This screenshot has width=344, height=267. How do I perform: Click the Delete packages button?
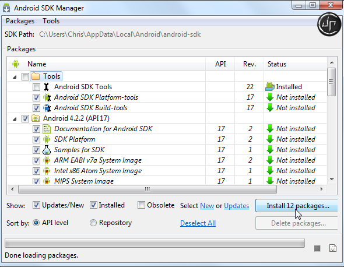(x=297, y=223)
